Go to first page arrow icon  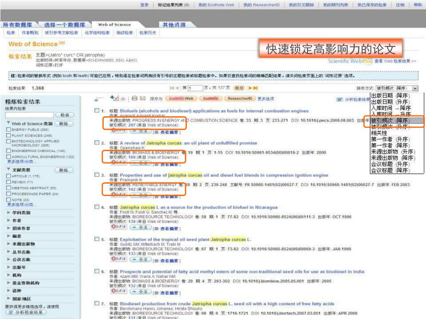click(x=172, y=88)
